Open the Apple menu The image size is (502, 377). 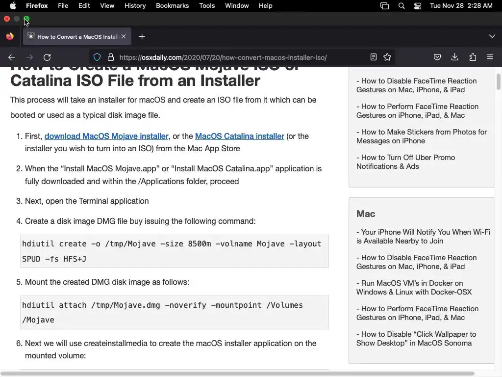pyautogui.click(x=13, y=5)
